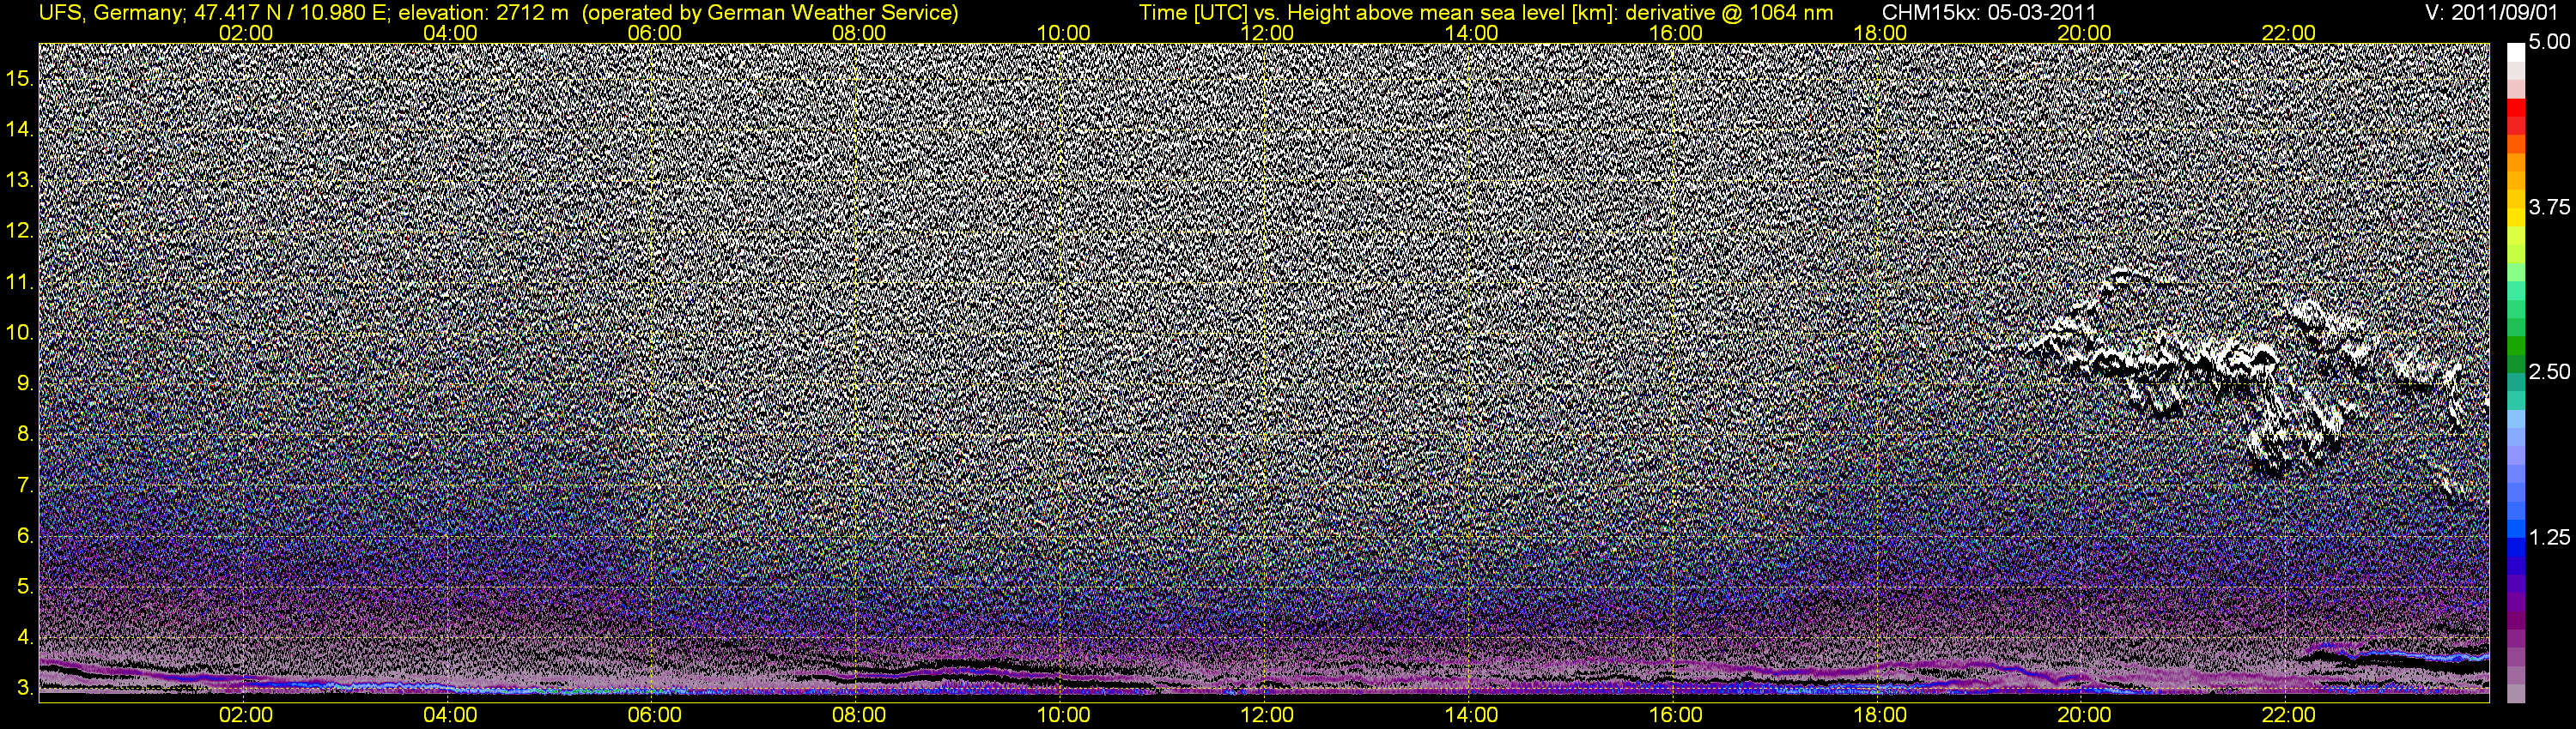2576x729 pixels.
Task: Click the '4.' height axis label
Action: pyautogui.click(x=25, y=638)
